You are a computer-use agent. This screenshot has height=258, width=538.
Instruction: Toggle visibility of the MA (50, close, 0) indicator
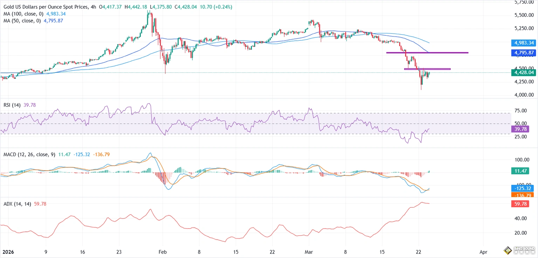(x=23, y=21)
